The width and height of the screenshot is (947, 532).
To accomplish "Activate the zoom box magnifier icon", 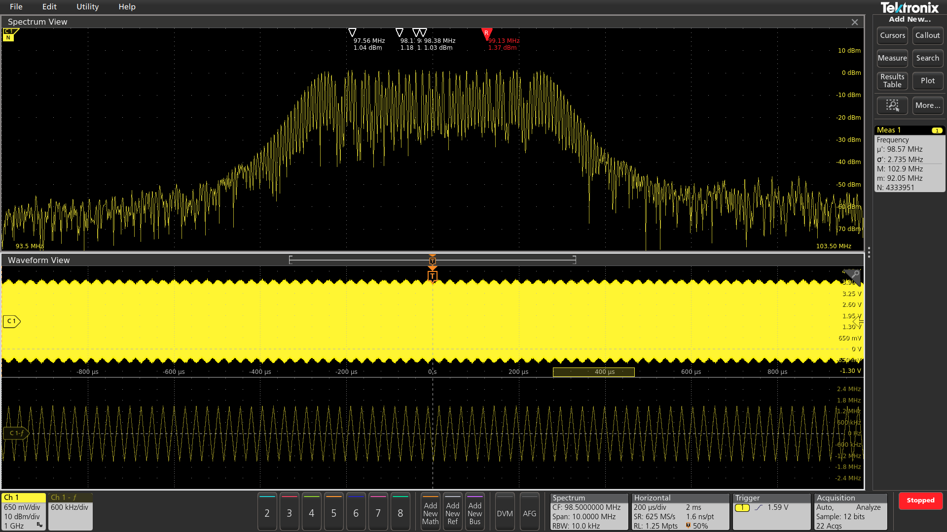I will click(x=892, y=105).
